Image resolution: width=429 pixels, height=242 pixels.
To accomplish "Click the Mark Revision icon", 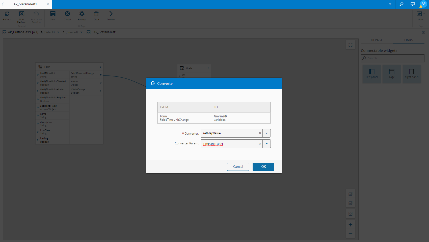I will coord(22,14).
